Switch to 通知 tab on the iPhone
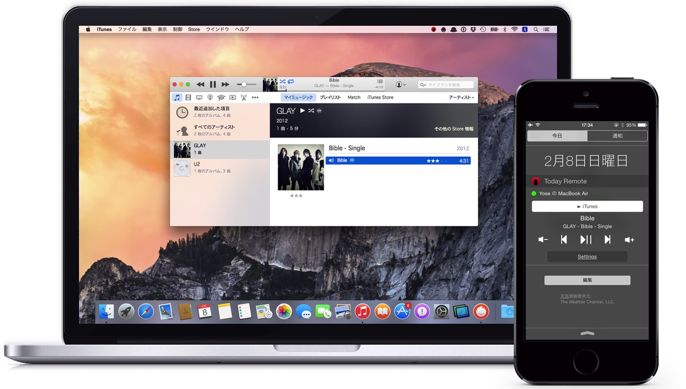This screenshot has height=389, width=686. pos(617,136)
